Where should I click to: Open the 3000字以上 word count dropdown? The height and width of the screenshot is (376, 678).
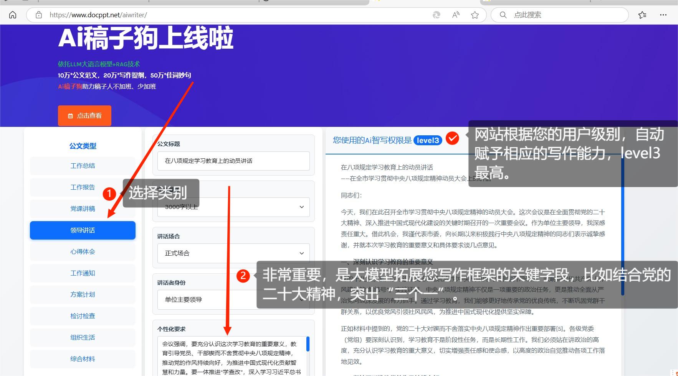(233, 207)
